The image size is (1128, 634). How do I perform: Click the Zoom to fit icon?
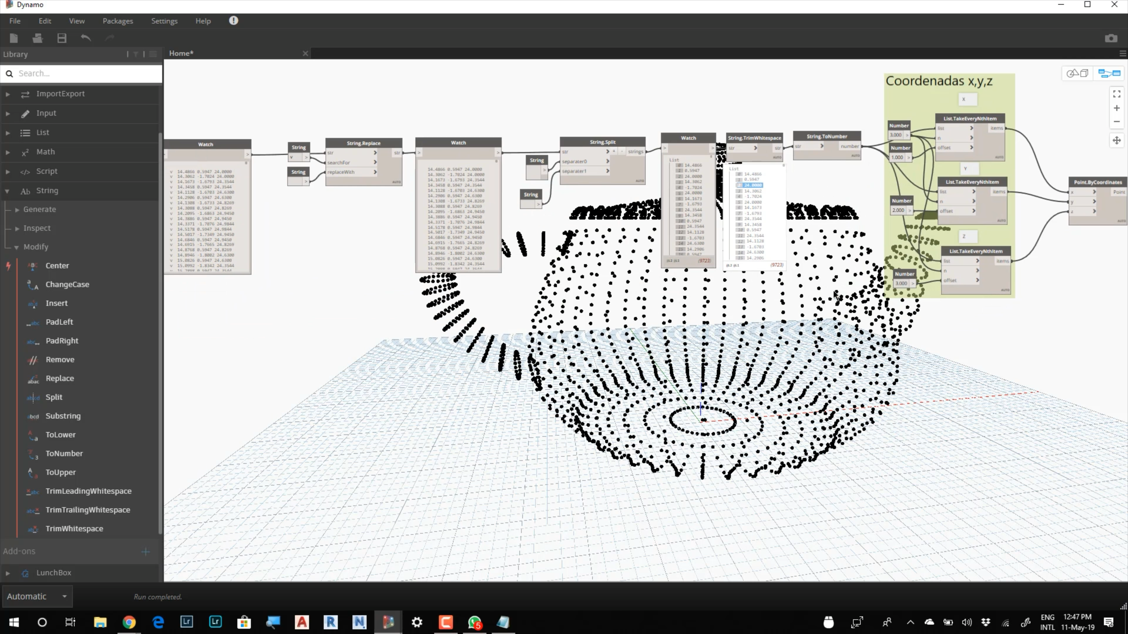point(1117,94)
